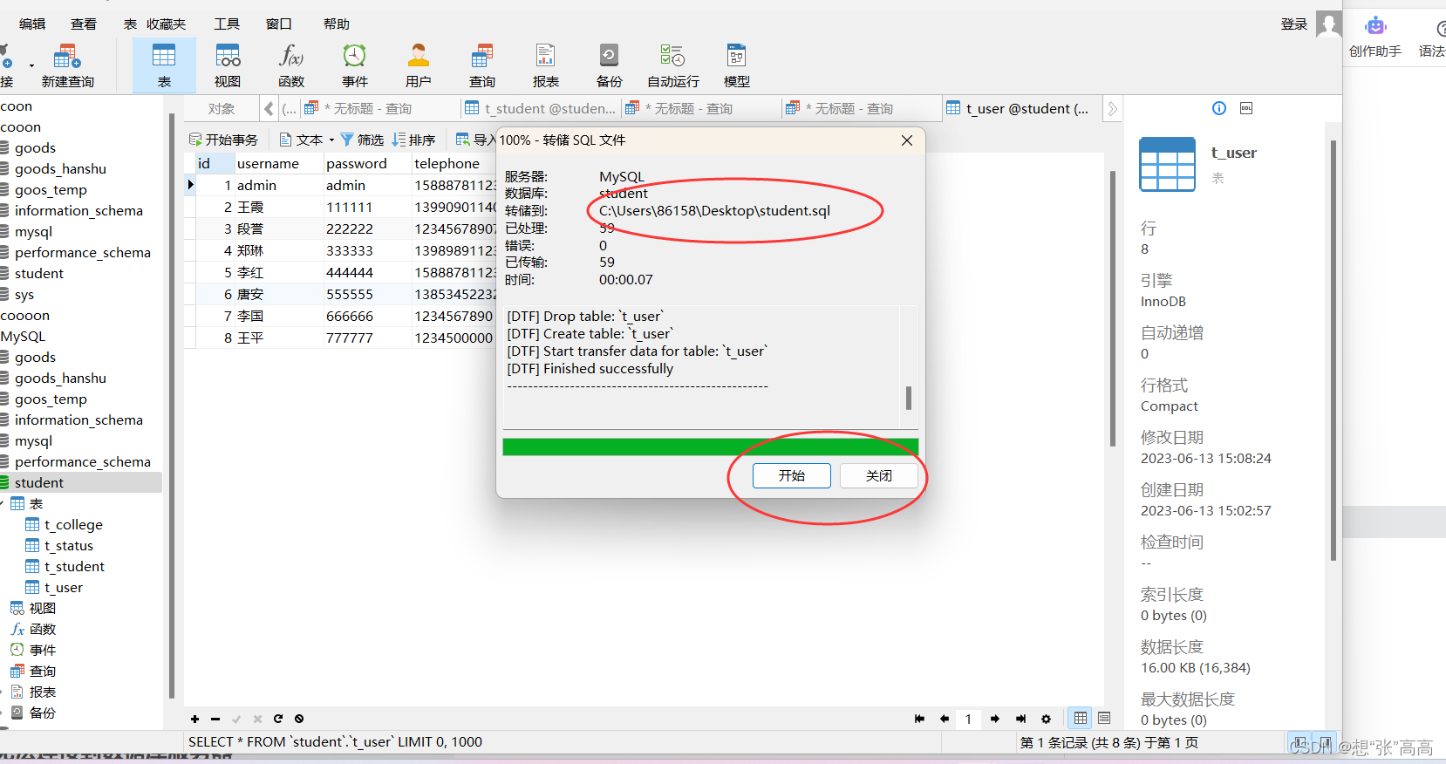Click 排序 (Sort) in the table toolbar
The image size is (1446, 764).
point(413,140)
